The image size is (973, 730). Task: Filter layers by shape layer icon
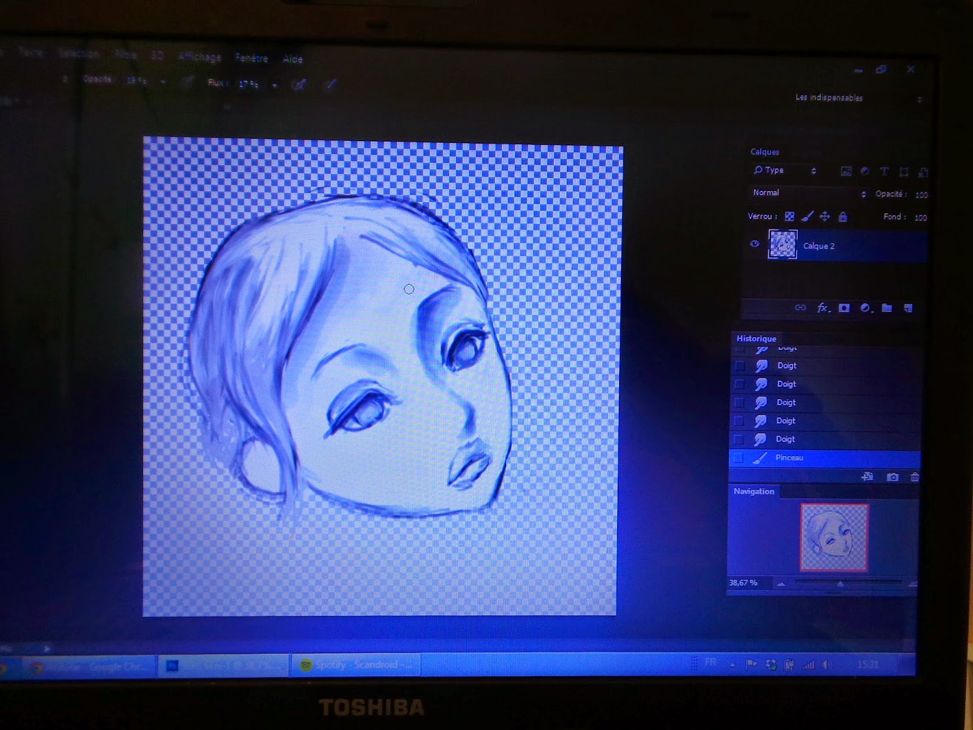click(904, 172)
